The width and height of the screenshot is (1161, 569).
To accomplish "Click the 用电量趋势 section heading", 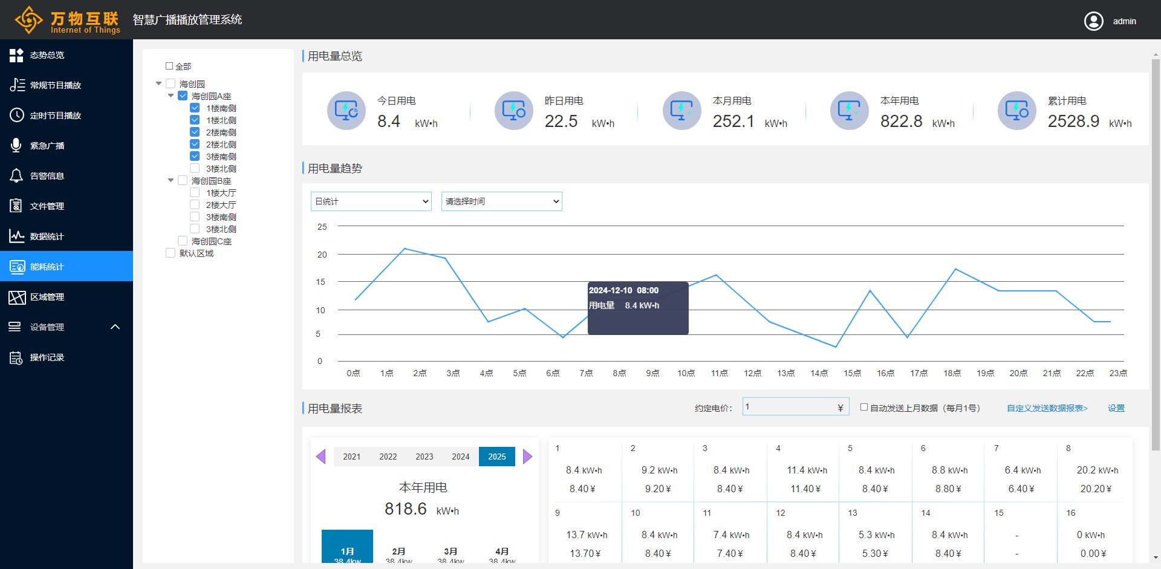I will 335,168.
